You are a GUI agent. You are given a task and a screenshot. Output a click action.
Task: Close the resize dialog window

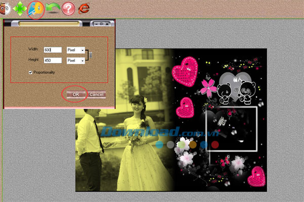pos(107,24)
